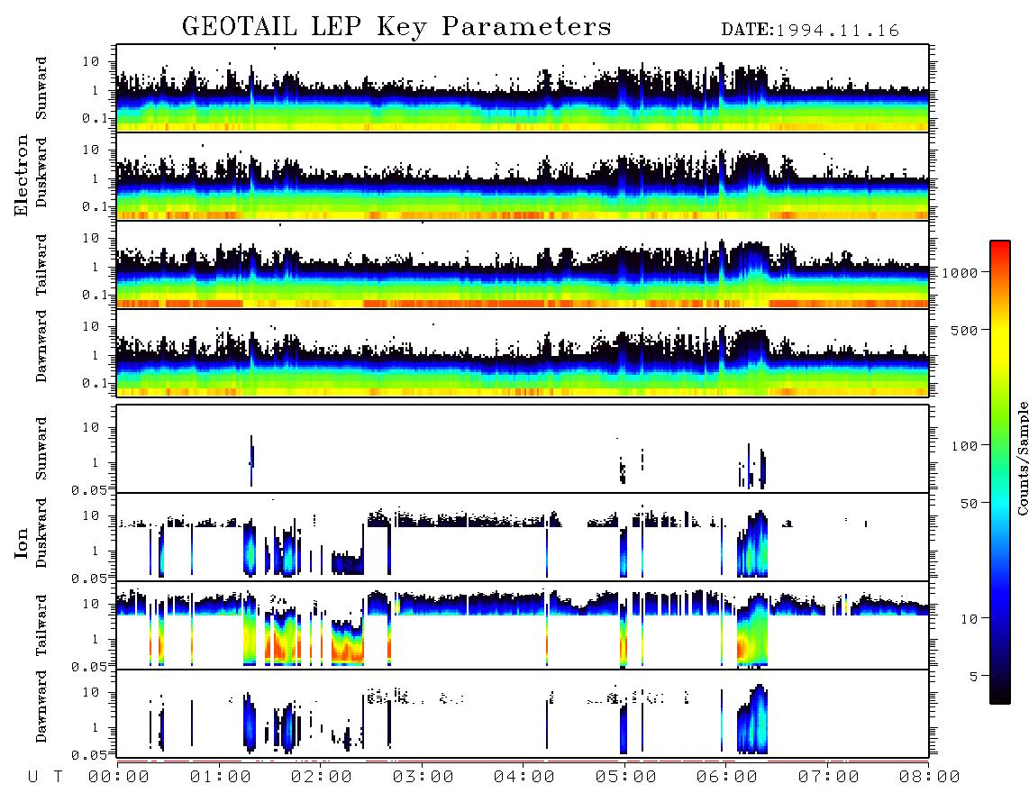Click "0.05" on the Ion Dawnward axis

[89, 754]
